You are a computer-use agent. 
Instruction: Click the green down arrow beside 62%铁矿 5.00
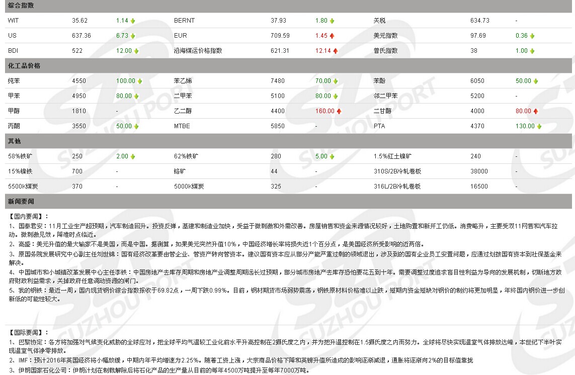pos(332,156)
